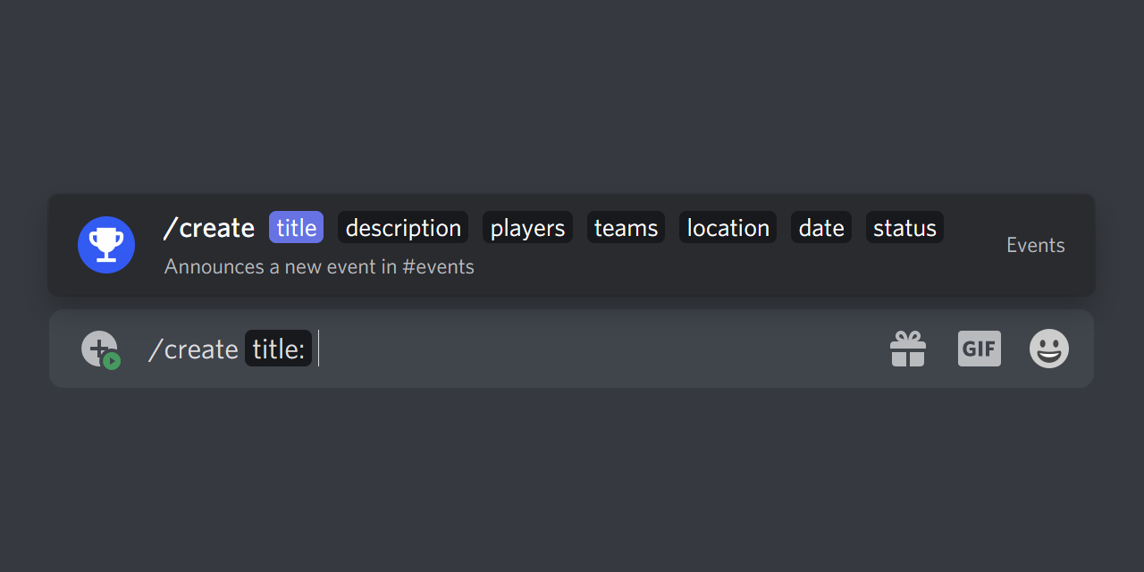Select the status parameter
The height and width of the screenshot is (572, 1144).
pyautogui.click(x=904, y=227)
